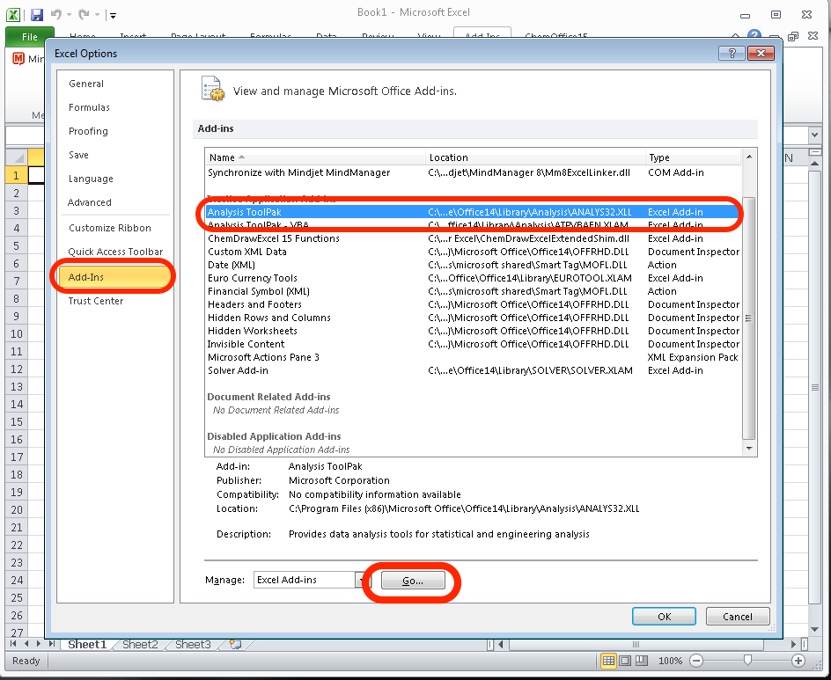The height and width of the screenshot is (680, 831).
Task: Click the Insert Worksheet tab icon
Action: pos(234,645)
